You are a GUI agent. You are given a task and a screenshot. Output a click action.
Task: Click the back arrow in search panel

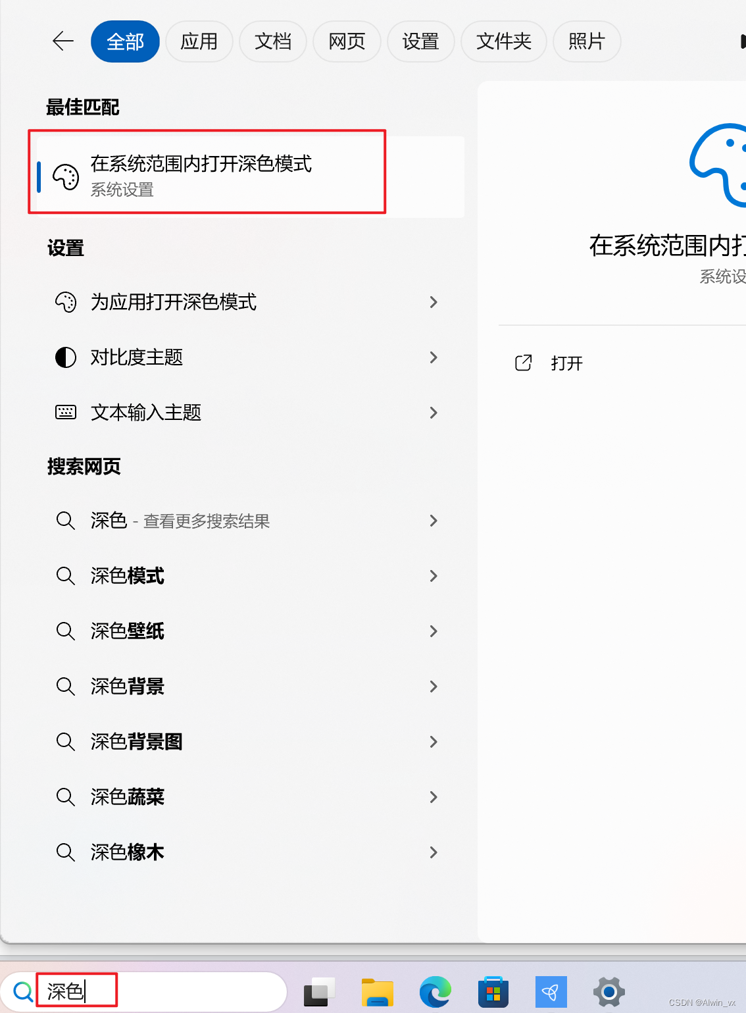63,41
